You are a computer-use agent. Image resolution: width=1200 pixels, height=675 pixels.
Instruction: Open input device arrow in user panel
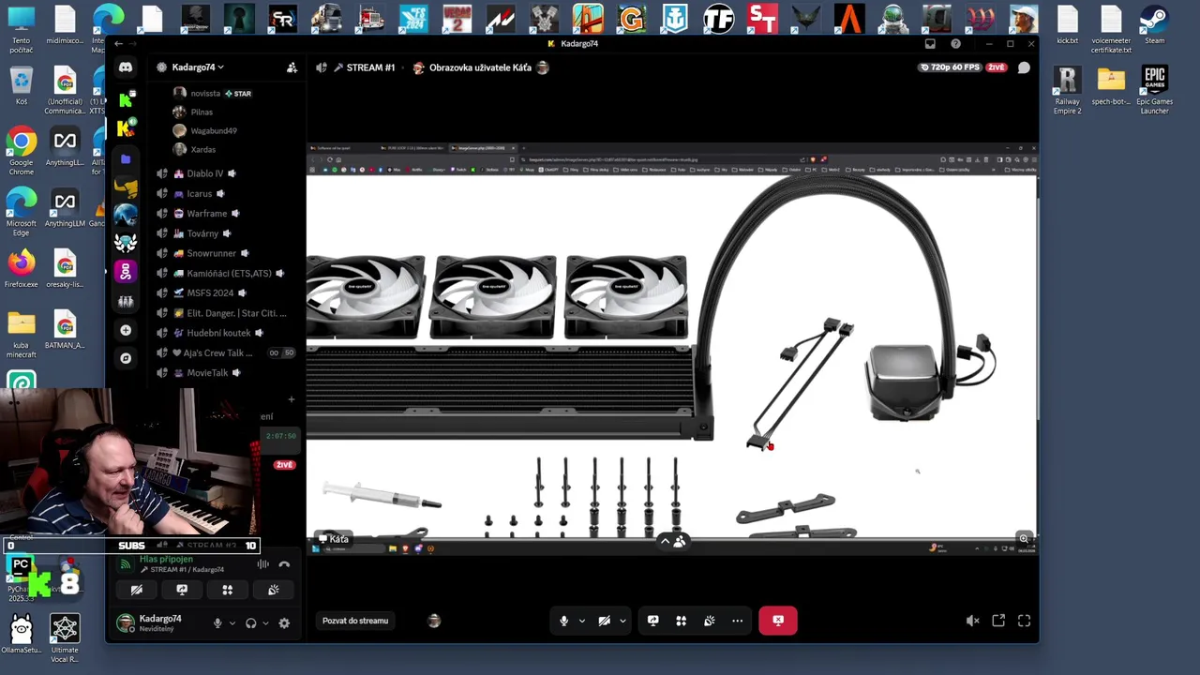click(x=232, y=622)
